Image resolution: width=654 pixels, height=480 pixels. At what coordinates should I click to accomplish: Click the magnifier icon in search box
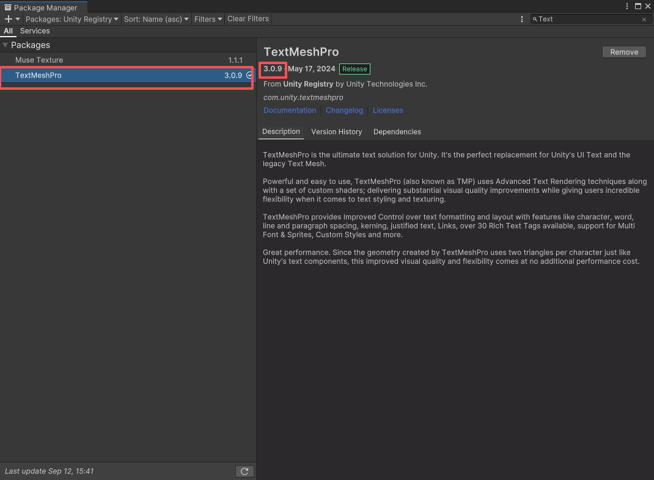535,19
